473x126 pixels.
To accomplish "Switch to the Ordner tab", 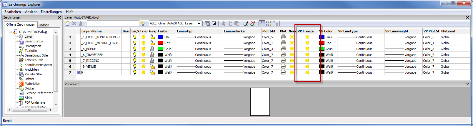I will 44,25.
